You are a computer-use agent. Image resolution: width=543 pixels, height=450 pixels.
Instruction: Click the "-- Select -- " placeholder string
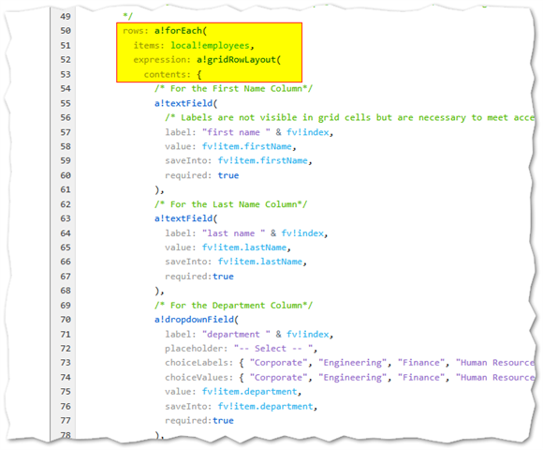(x=273, y=348)
